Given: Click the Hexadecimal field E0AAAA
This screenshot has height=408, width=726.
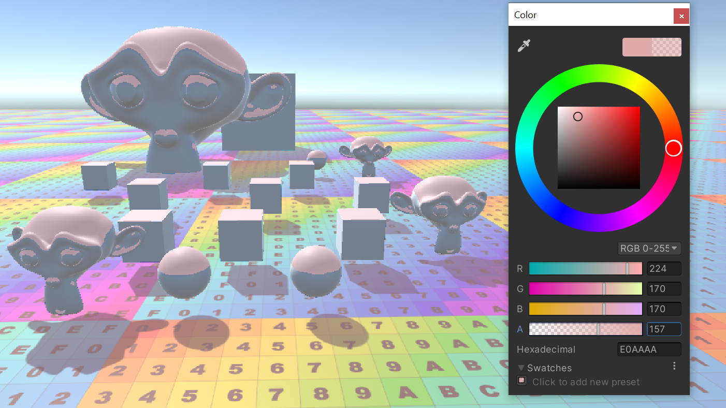Looking at the screenshot, I should click(649, 349).
